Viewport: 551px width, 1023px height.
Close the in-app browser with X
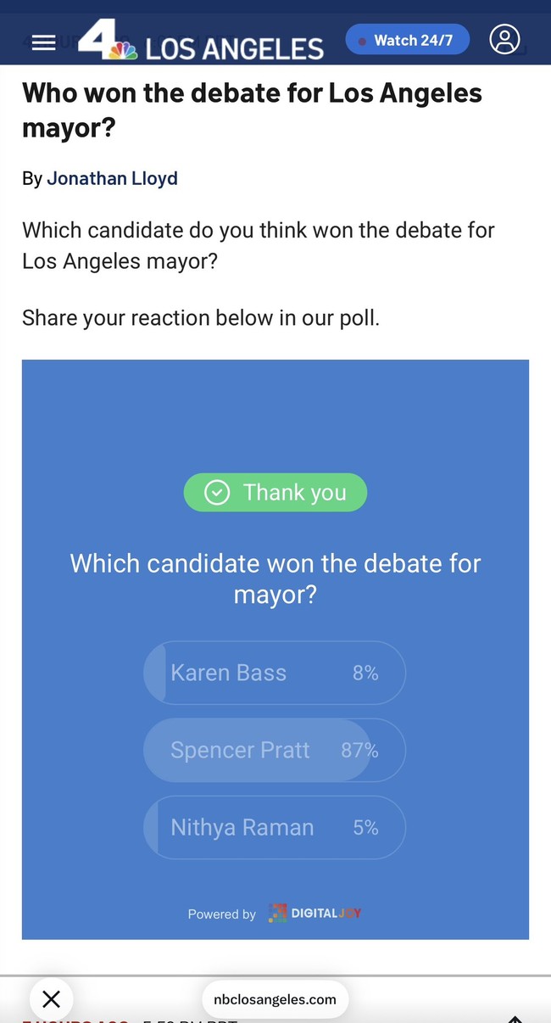(51, 999)
